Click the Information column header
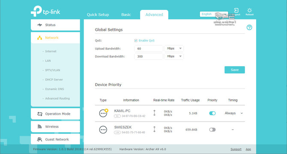The image size is (287, 154). pyautogui.click(x=131, y=100)
